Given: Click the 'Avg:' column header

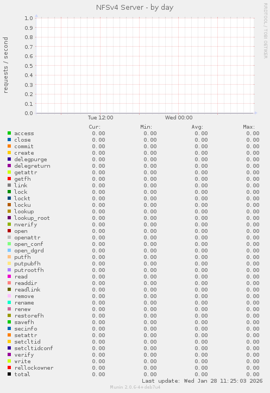Looking at the screenshot, I should [x=197, y=127].
